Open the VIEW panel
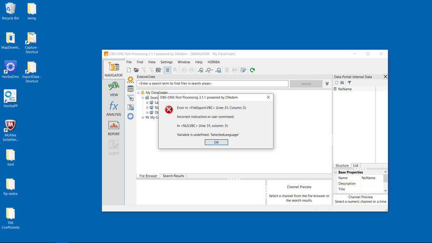 click(113, 89)
